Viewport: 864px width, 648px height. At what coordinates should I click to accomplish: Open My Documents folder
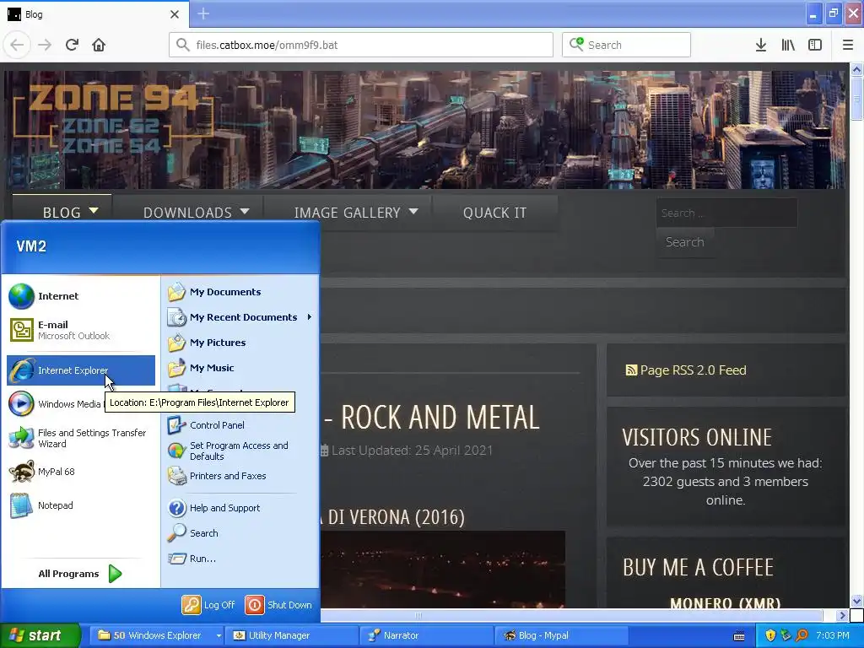(x=240, y=292)
